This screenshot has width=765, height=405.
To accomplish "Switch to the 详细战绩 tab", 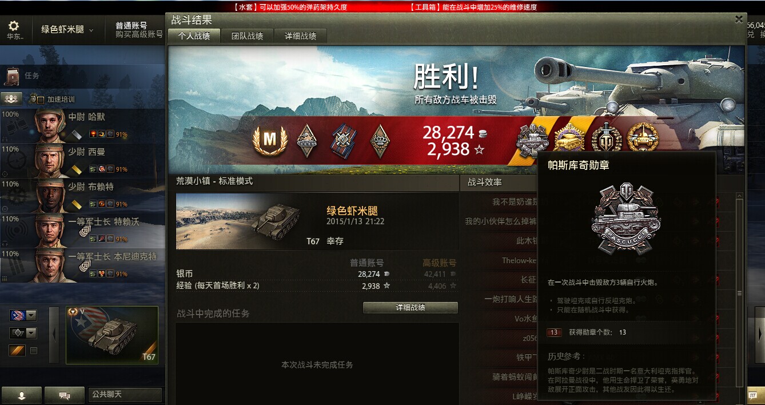I will tap(301, 36).
